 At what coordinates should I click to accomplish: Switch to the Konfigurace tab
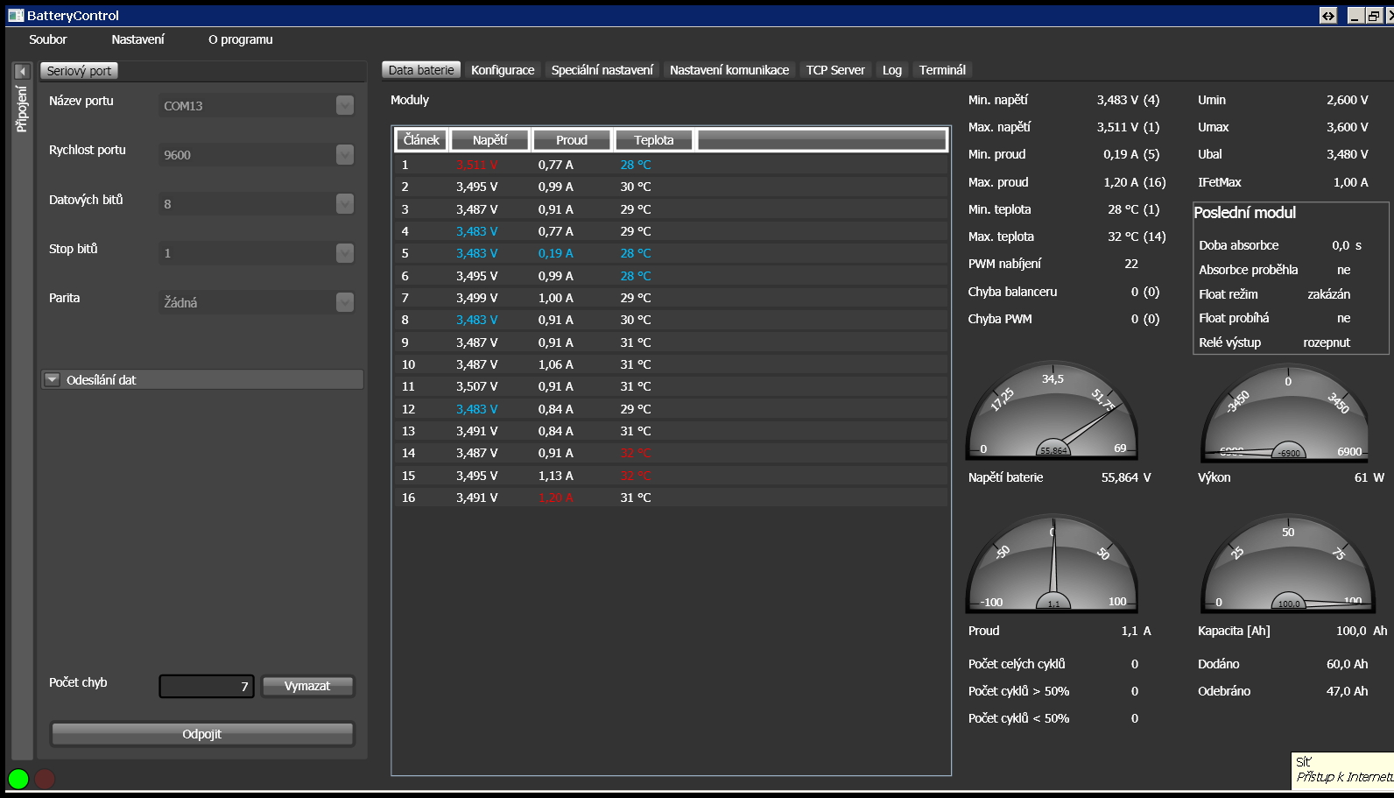503,70
